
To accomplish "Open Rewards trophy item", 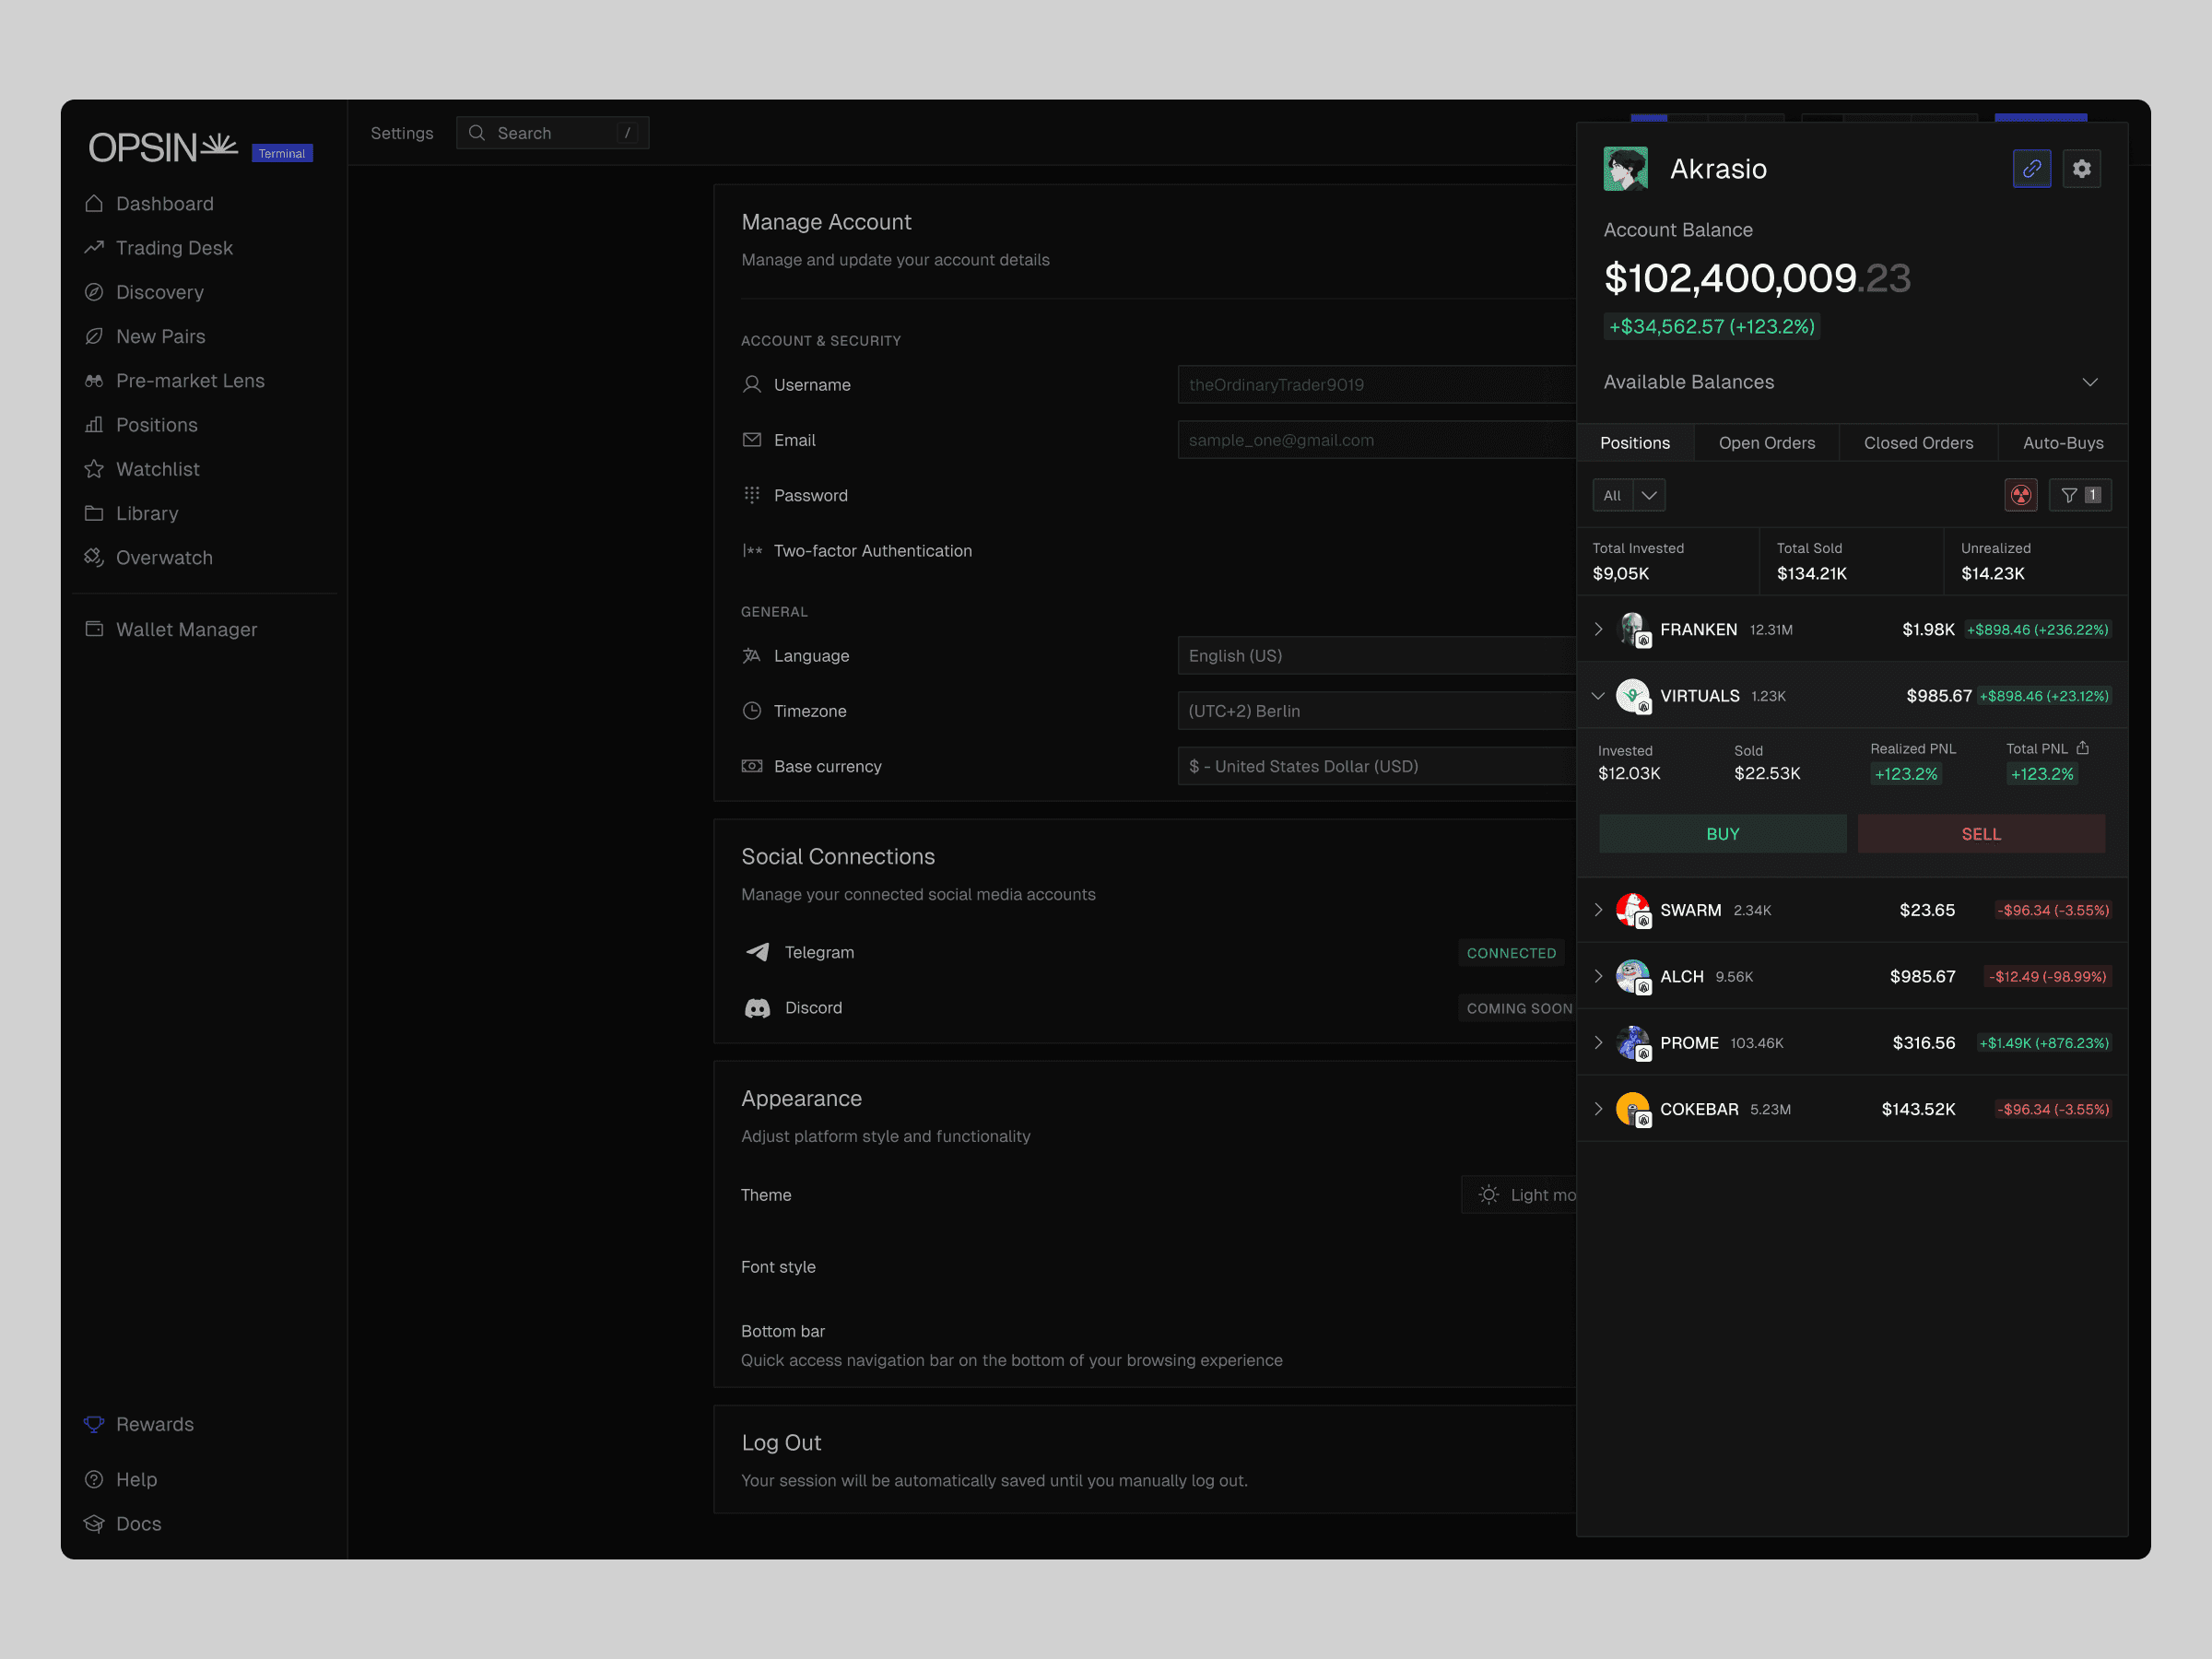I will pyautogui.click(x=154, y=1424).
